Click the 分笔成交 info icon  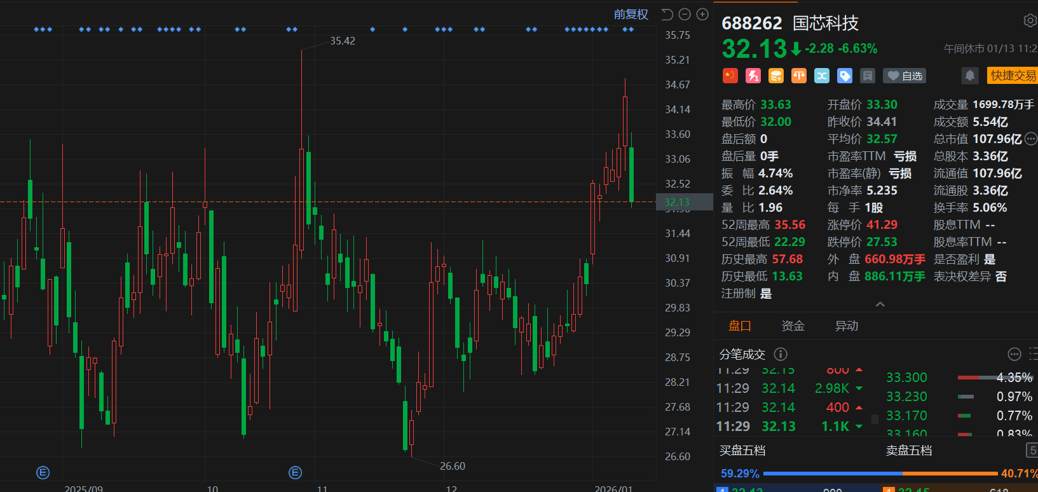pyautogui.click(x=781, y=354)
